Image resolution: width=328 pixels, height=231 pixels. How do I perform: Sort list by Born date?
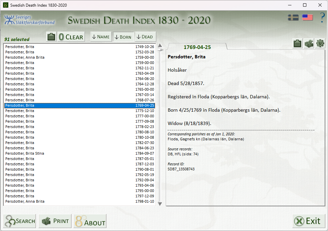tap(123, 37)
